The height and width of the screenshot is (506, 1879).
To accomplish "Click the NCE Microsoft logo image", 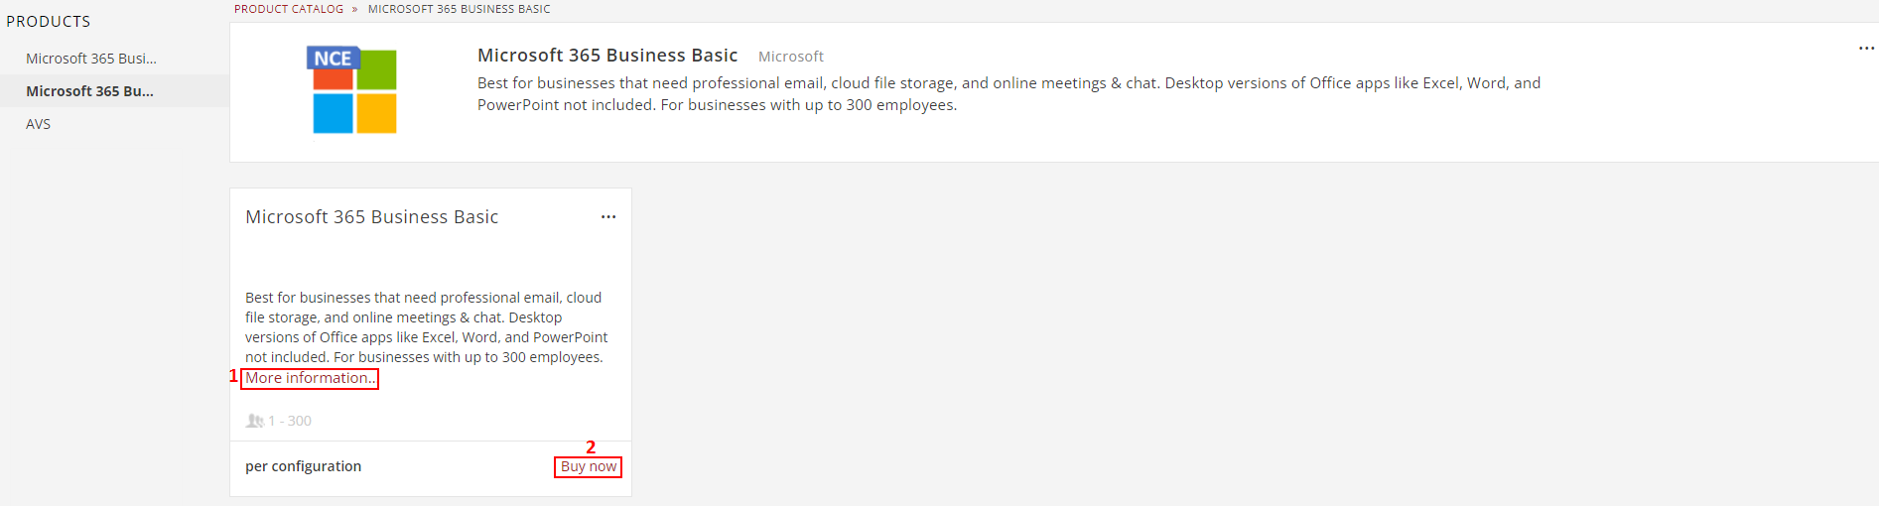I will (351, 89).
